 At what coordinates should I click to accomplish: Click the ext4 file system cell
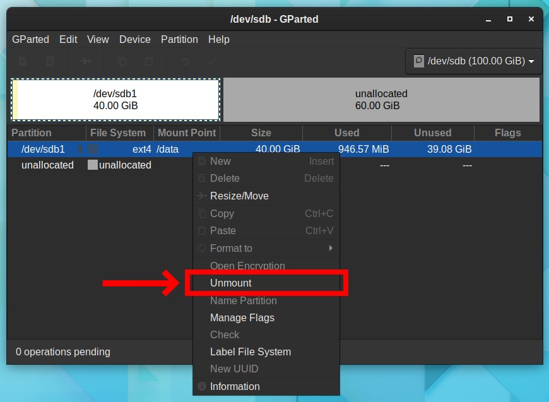(142, 149)
